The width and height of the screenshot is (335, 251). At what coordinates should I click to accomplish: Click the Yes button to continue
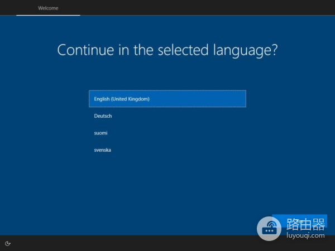tap(299, 221)
